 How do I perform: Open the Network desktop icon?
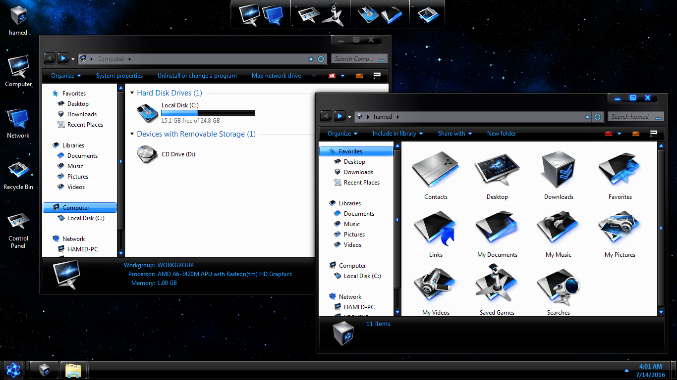point(18,119)
